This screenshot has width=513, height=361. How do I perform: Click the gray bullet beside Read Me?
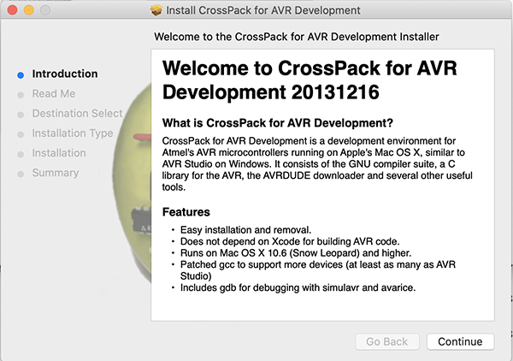tap(21, 95)
